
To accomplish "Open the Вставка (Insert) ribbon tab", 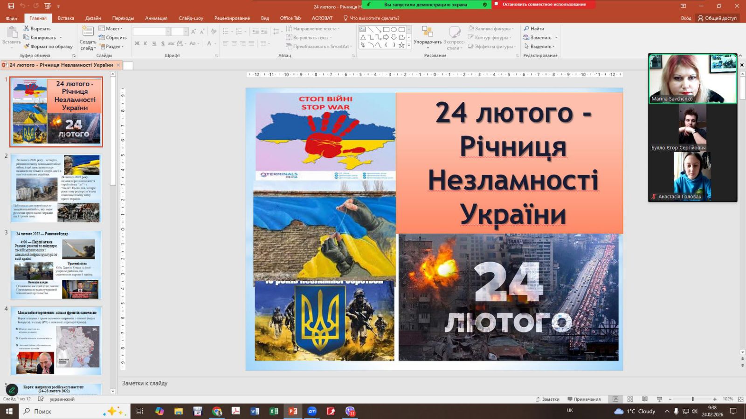I will pyautogui.click(x=66, y=18).
